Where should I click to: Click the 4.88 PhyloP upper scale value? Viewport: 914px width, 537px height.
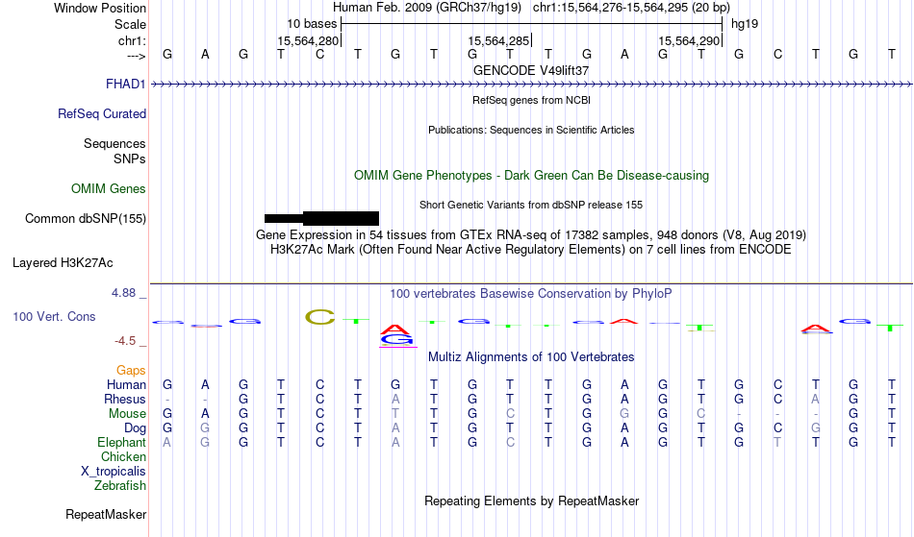[123, 293]
